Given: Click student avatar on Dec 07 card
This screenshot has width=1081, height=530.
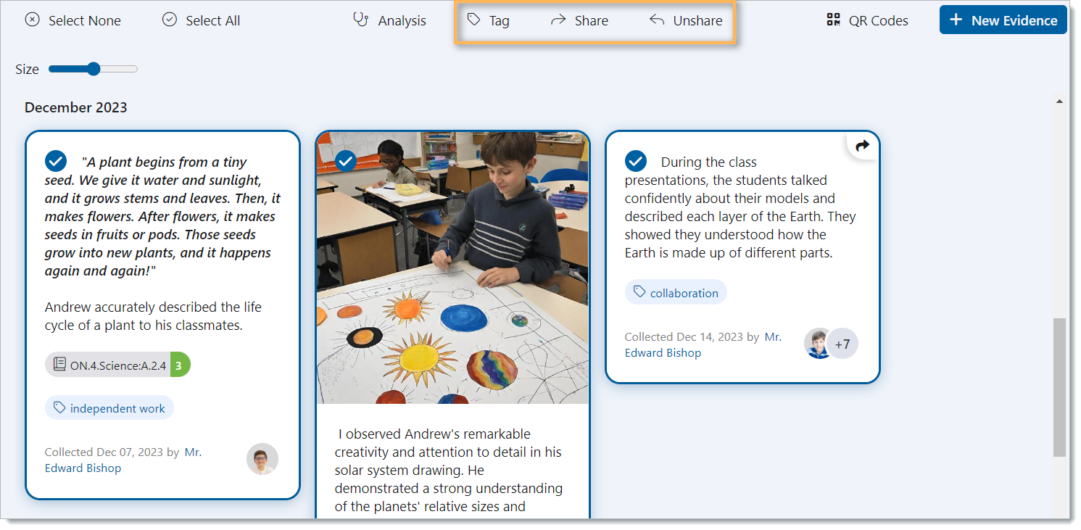Looking at the screenshot, I should [262, 459].
